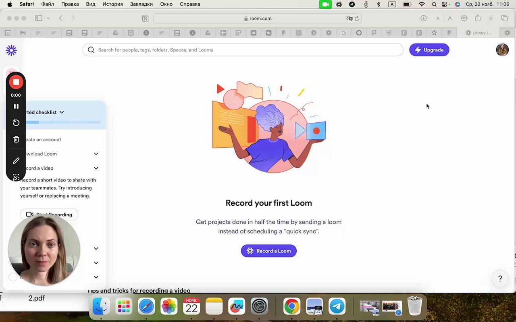
Task: Reload the page with the refresh icon
Action: (x=357, y=18)
